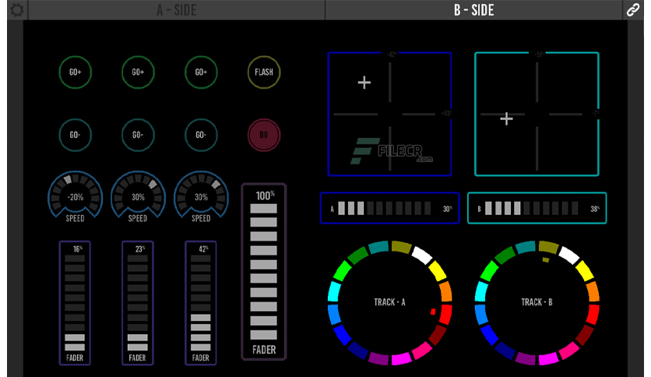
Task: Switch to the A - SIDE tab
Action: coord(177,10)
